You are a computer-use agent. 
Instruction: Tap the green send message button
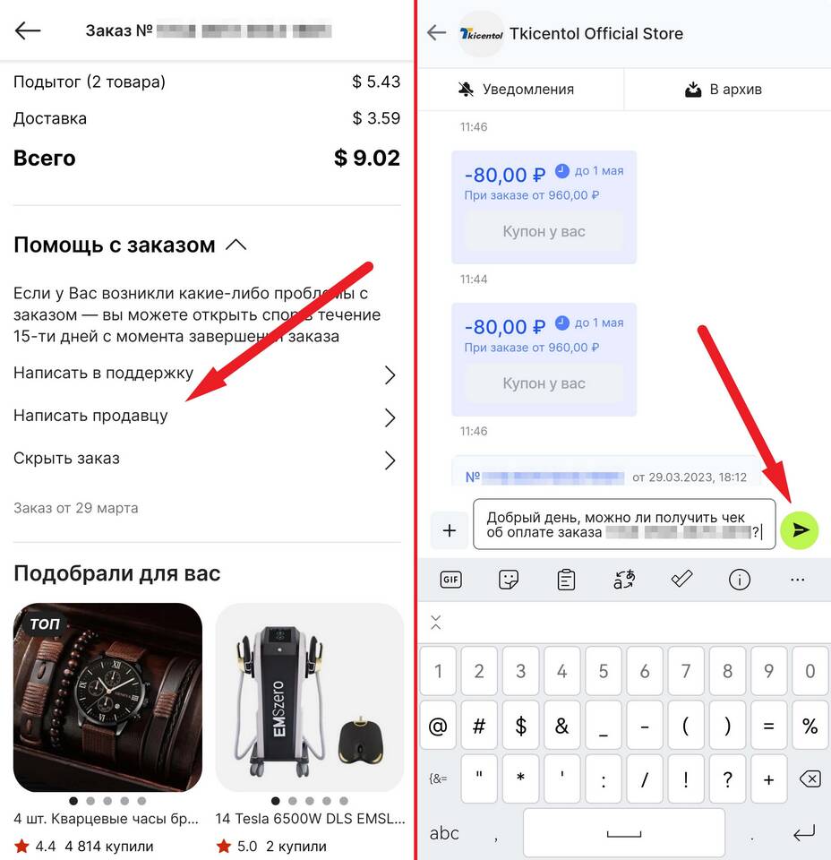click(799, 529)
